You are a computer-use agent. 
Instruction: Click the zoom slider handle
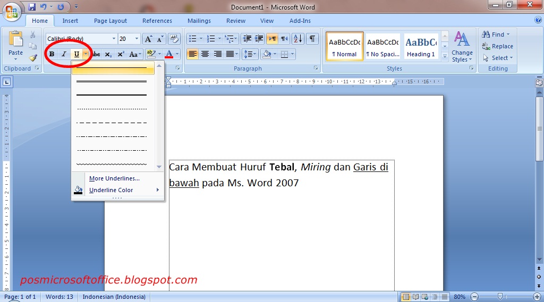click(x=500, y=297)
